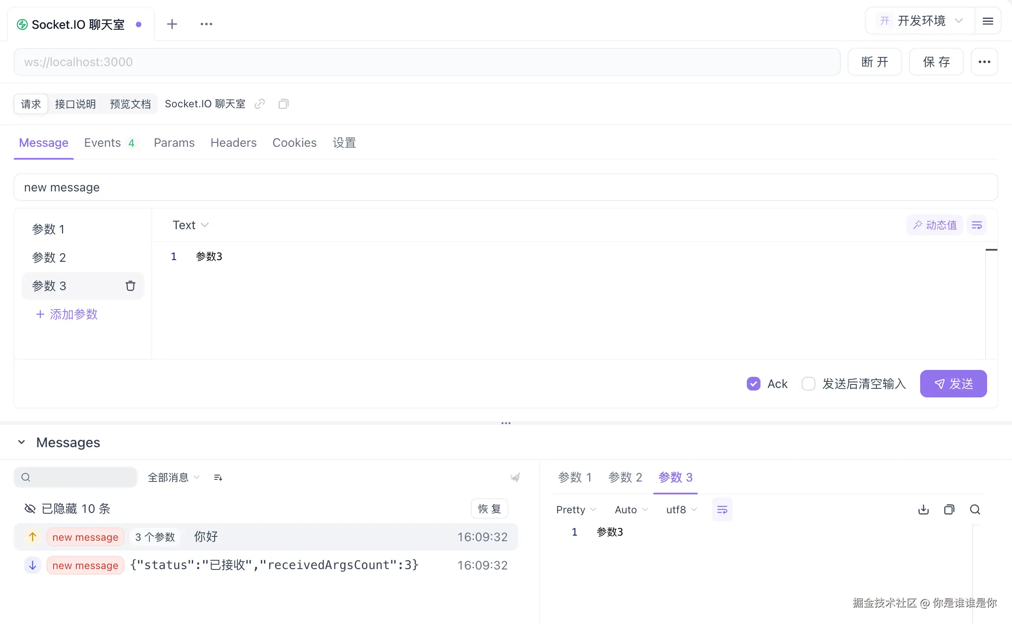Click the copy link icon beside Socket.IO 聊天室
1012x624 pixels.
[x=260, y=104]
